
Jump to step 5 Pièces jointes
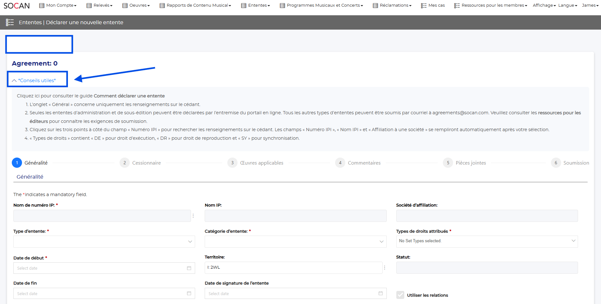tap(448, 163)
